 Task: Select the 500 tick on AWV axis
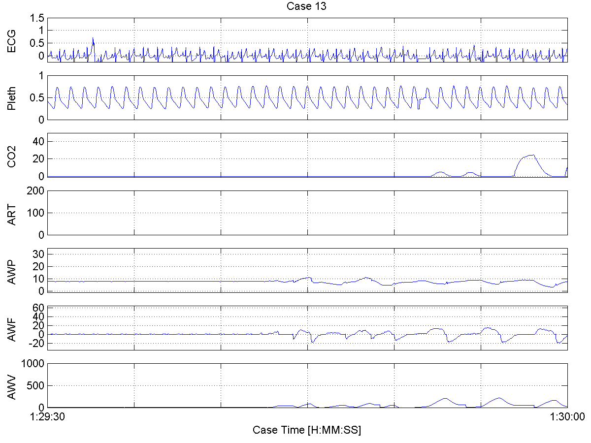tap(36, 385)
